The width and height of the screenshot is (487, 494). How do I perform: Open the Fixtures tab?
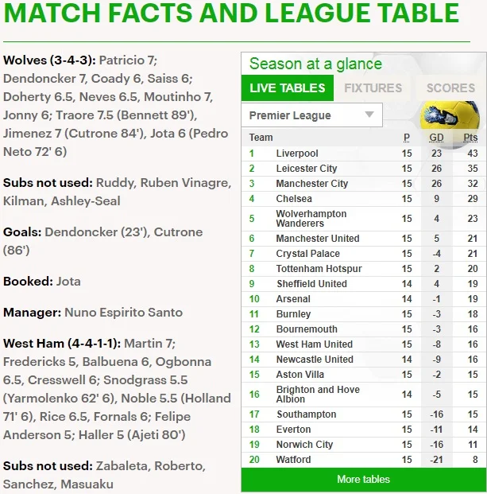tap(373, 88)
